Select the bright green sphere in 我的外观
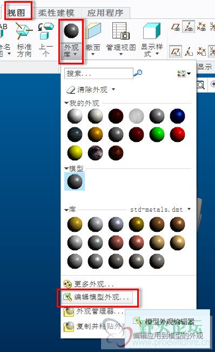This screenshot has height=352, width=215. [157, 135]
